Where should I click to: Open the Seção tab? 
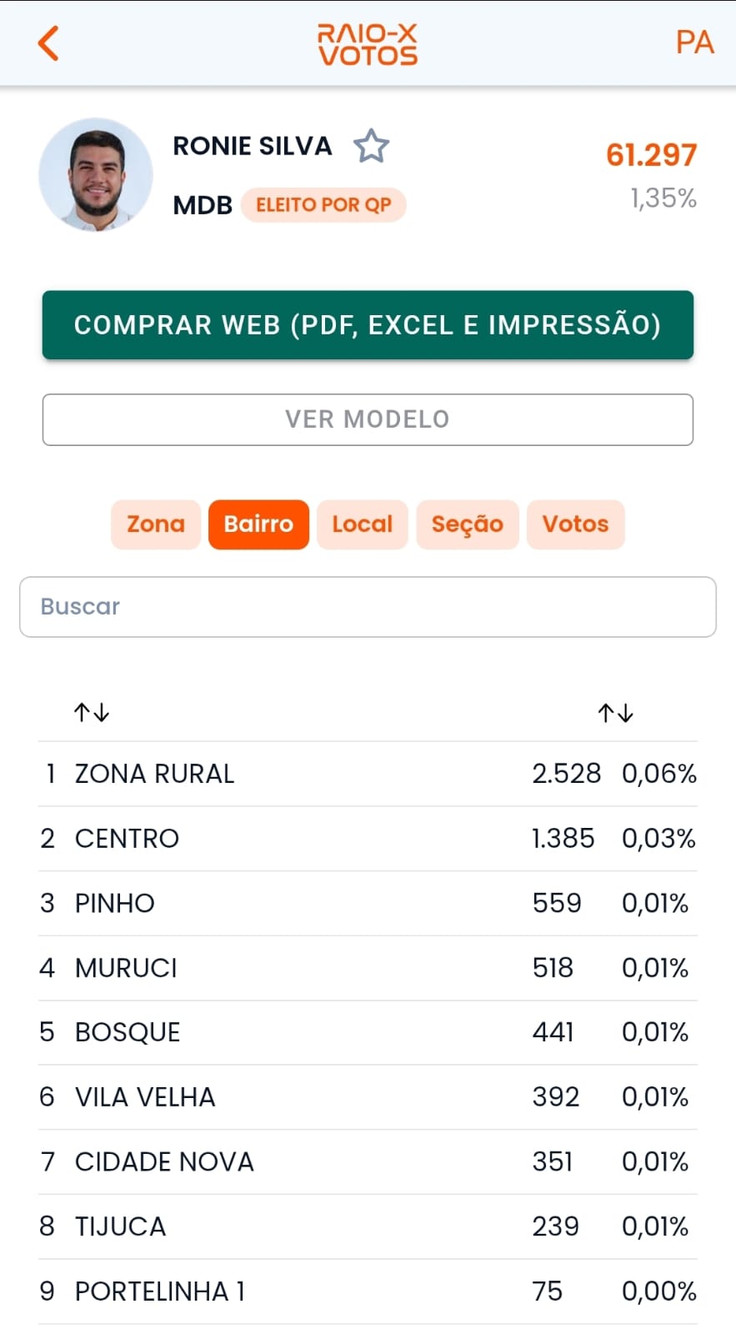point(468,524)
